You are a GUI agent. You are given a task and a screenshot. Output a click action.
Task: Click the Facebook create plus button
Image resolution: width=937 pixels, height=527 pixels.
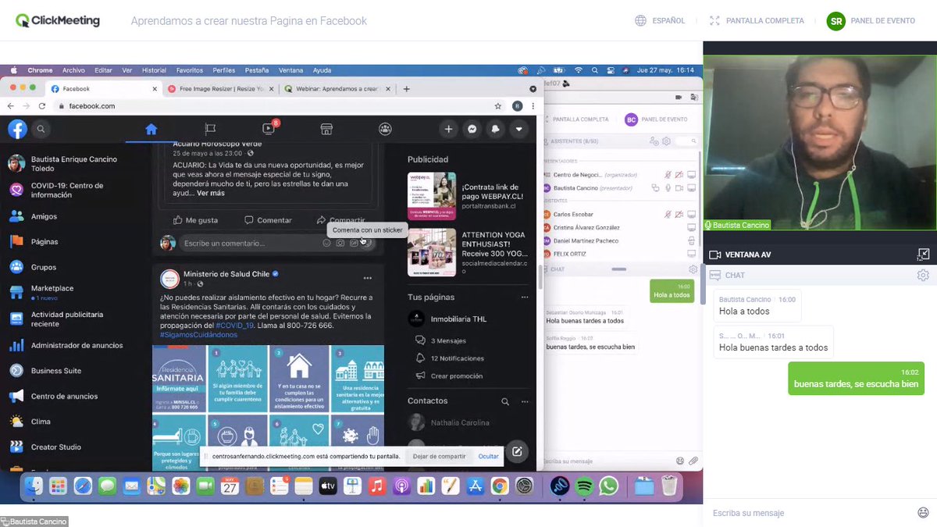(448, 129)
